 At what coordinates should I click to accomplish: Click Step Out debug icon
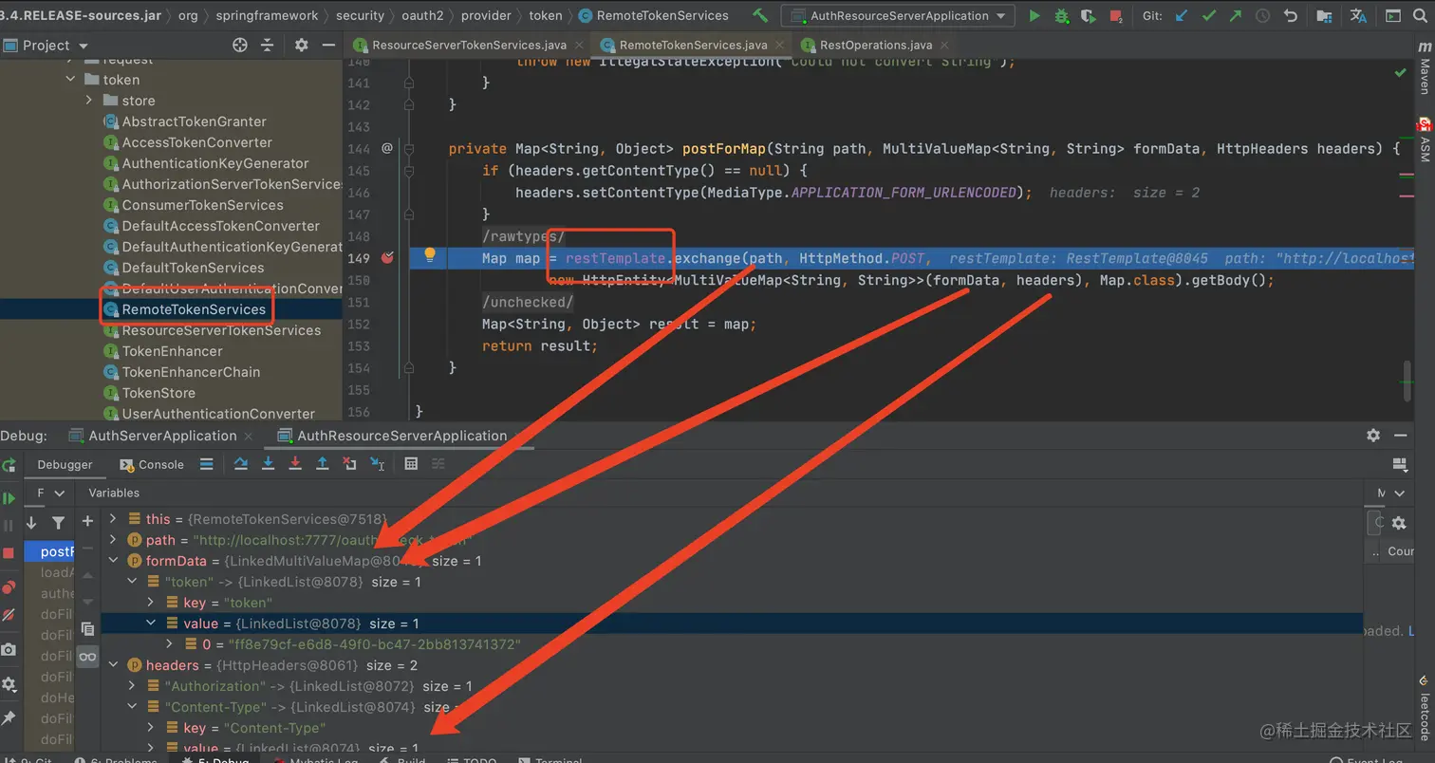coord(323,463)
